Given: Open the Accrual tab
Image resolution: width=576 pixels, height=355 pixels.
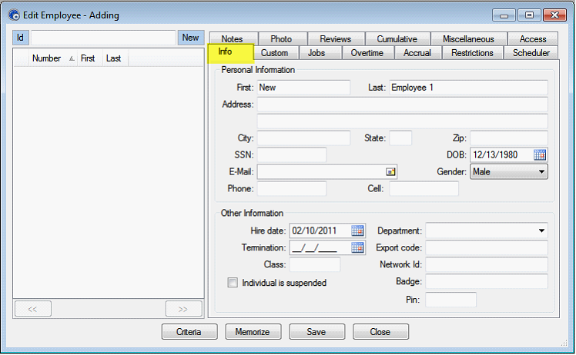Looking at the screenshot, I should tap(417, 53).
